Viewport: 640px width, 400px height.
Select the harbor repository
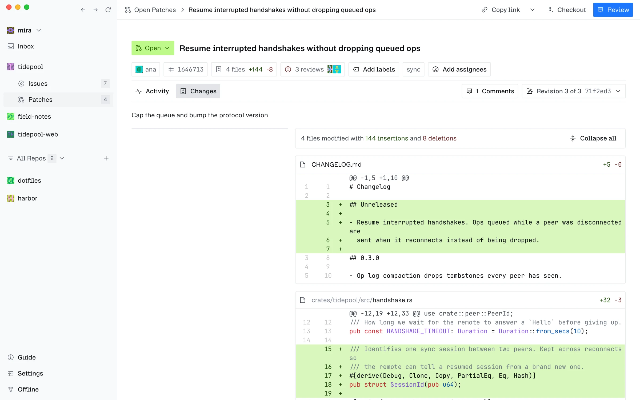pos(58,198)
